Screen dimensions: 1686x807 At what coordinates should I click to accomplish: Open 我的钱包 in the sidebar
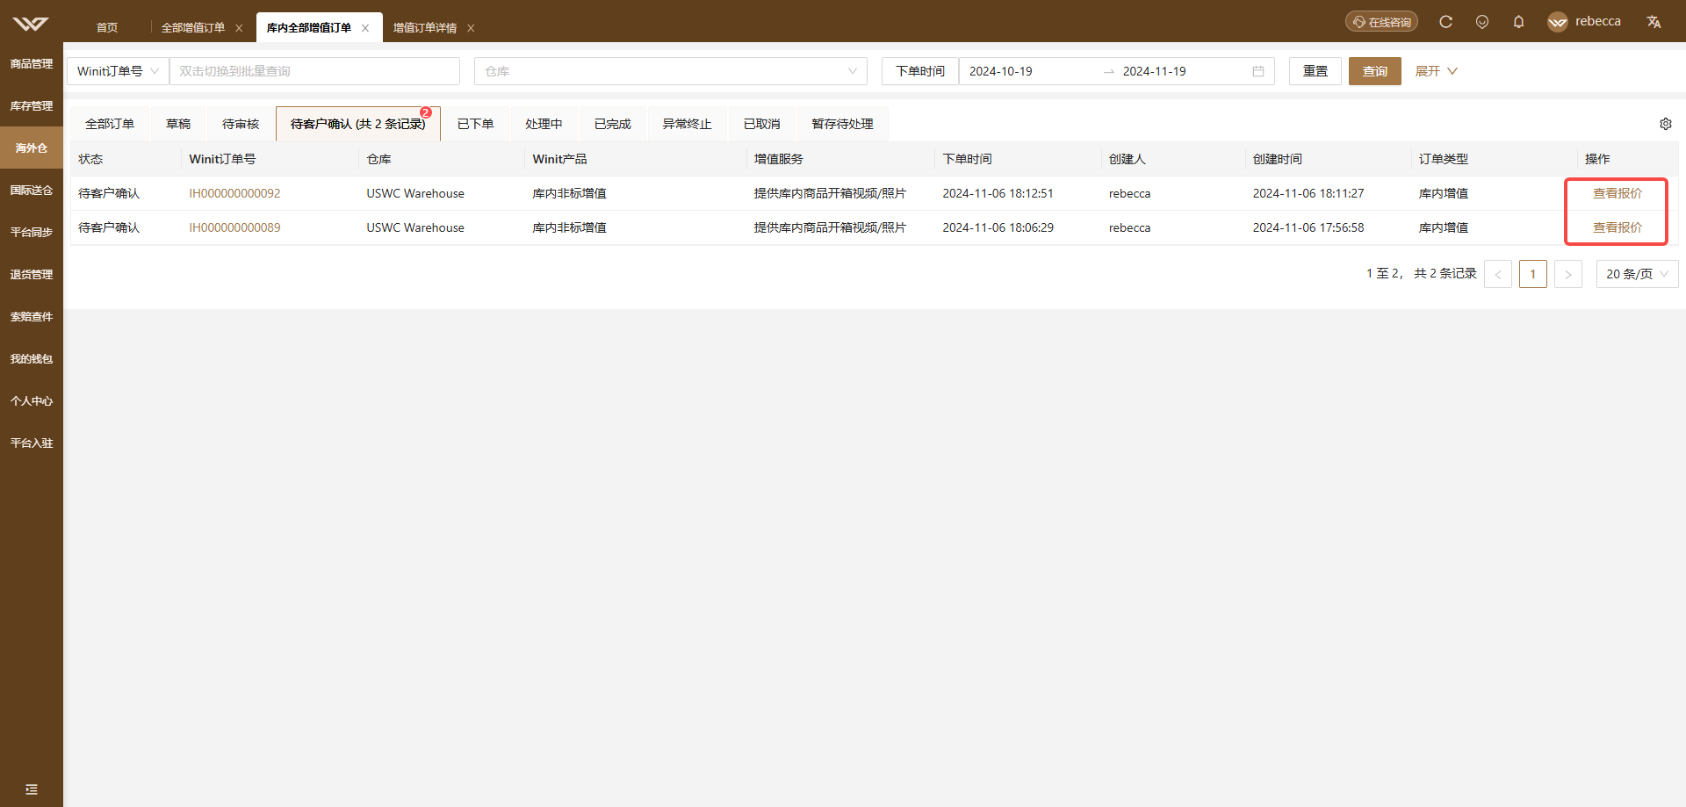point(32,359)
